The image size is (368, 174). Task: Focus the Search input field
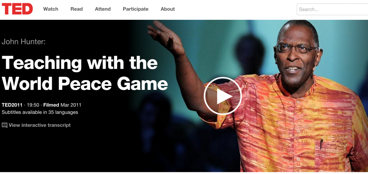point(332,9)
